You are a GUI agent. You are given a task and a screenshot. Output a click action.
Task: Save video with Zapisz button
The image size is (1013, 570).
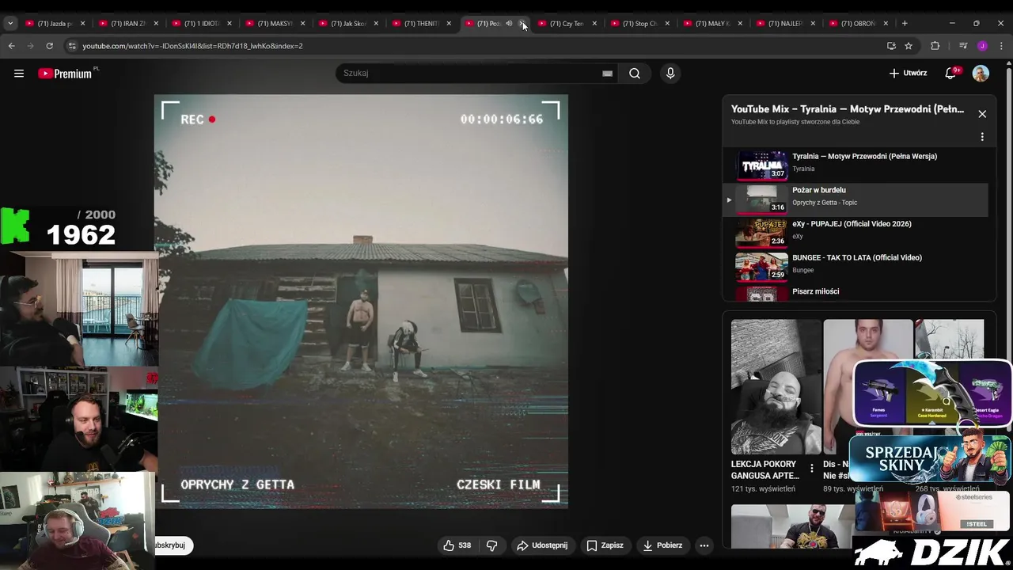pos(605,545)
